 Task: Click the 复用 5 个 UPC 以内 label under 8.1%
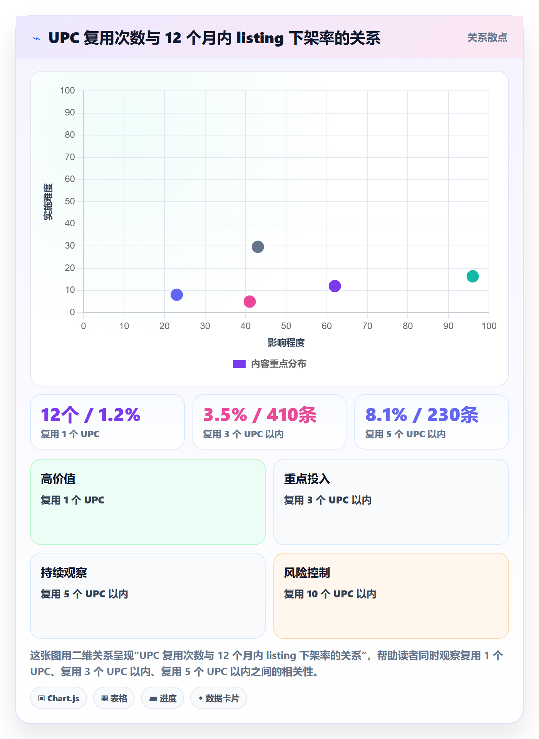point(405,434)
